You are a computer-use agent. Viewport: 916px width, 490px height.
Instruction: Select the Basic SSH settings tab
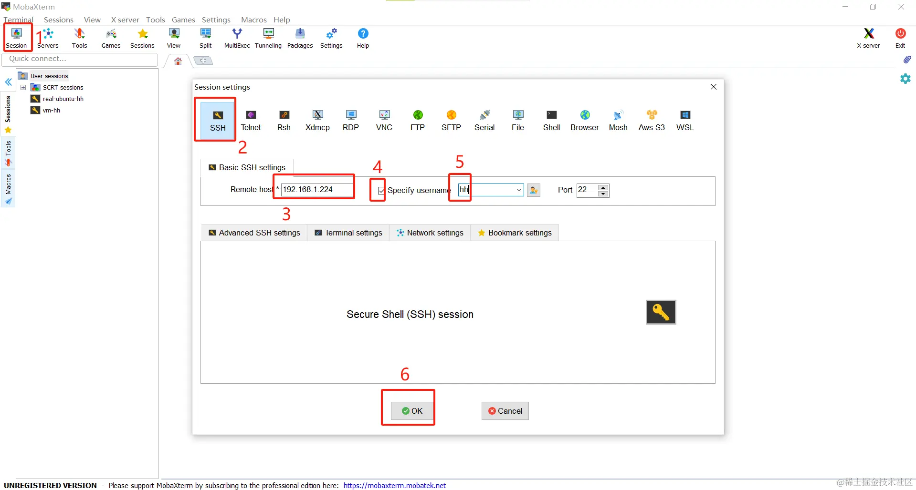247,167
